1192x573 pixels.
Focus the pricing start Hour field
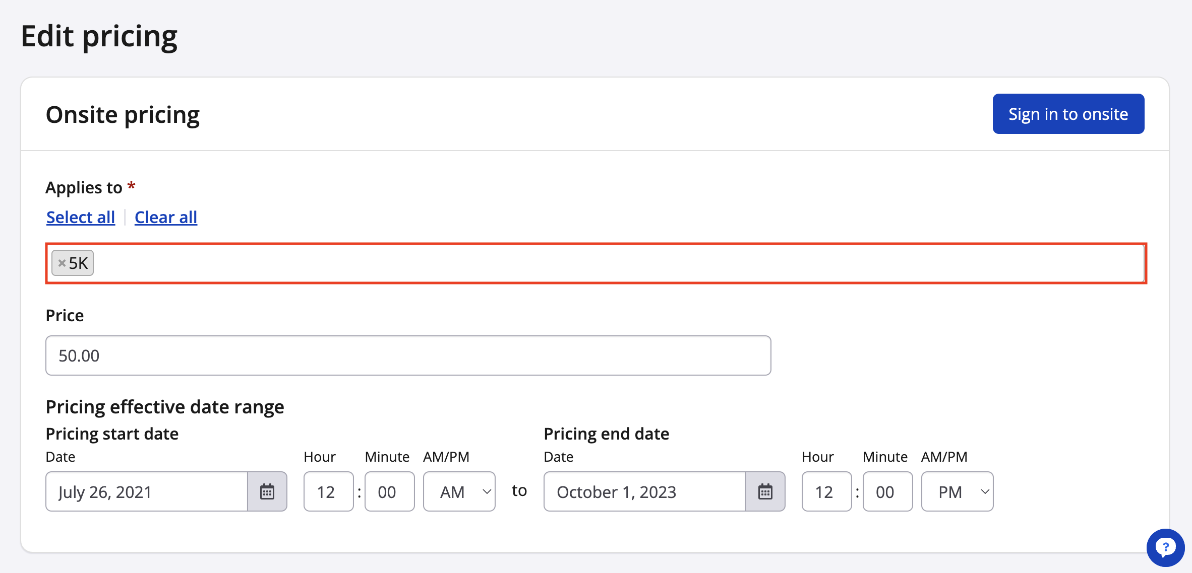coord(328,491)
